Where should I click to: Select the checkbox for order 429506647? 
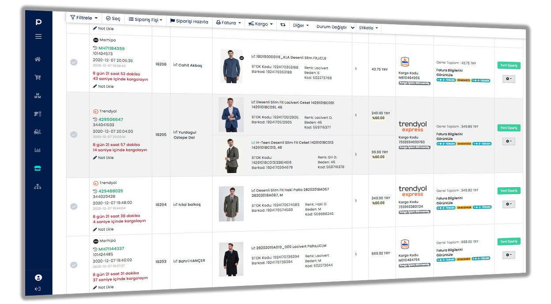[74, 135]
